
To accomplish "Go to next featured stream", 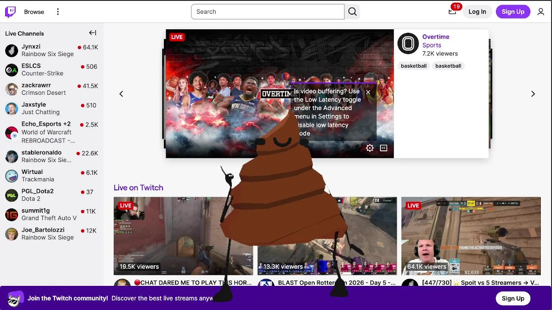I will click(533, 94).
